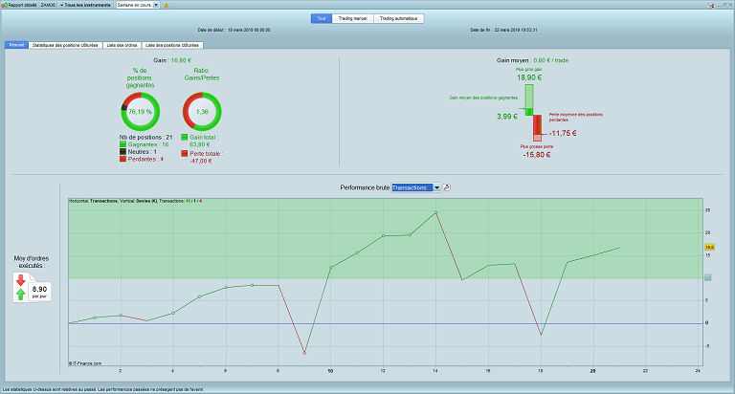Screen dimensions: 735x394
Task: Click the footer disclaimer about past performance
Action: tap(103, 389)
